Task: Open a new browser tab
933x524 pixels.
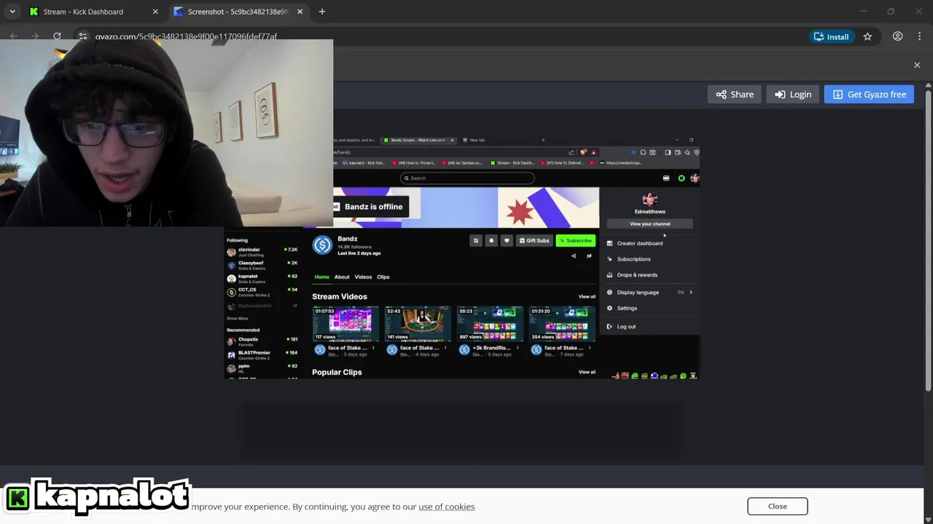Action: pyautogui.click(x=321, y=12)
